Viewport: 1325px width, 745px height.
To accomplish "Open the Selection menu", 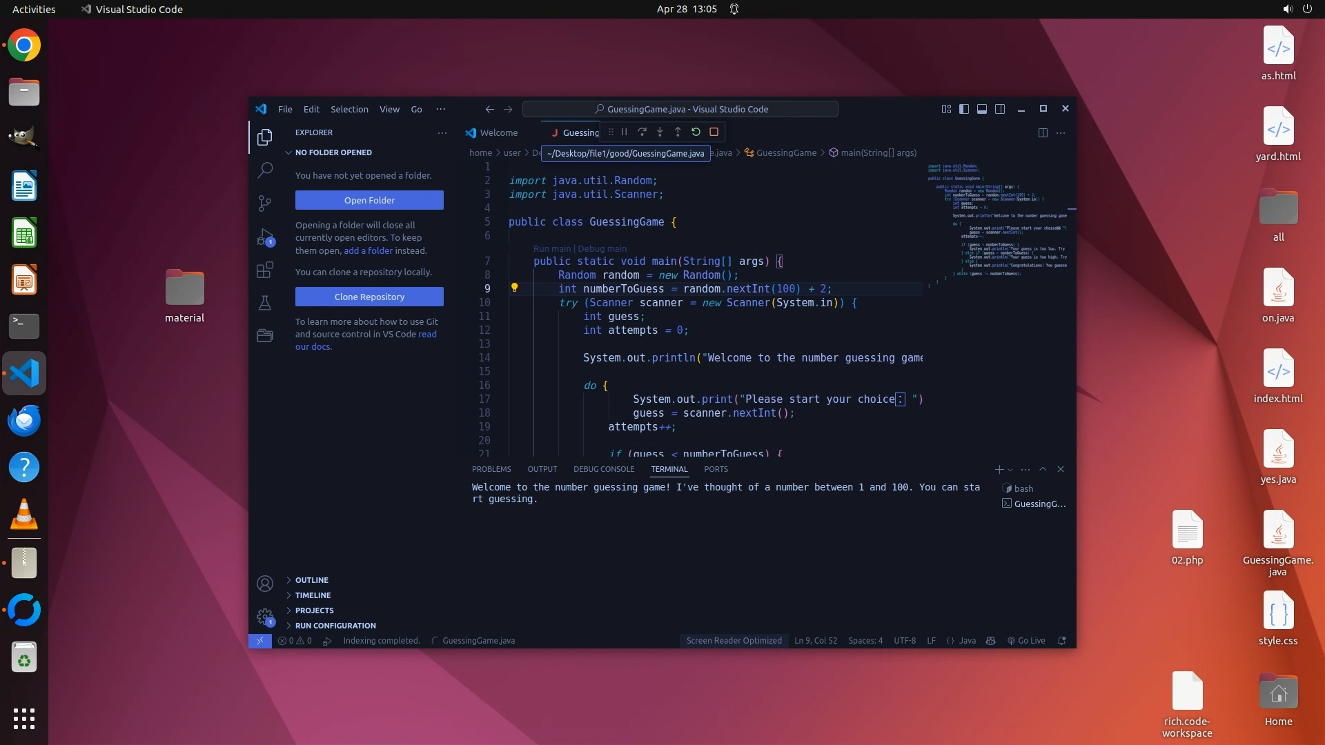I will coord(349,109).
